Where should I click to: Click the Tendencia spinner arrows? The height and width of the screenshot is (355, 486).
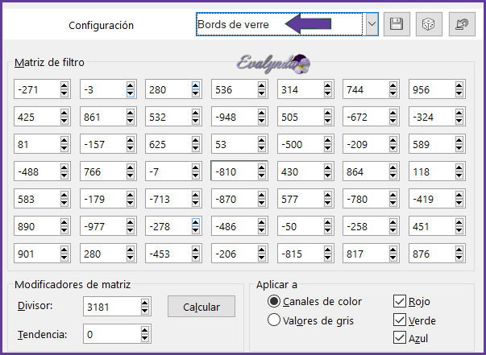tap(144, 334)
